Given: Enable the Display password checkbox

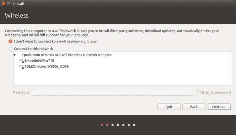Looking at the screenshot, I should pyautogui.click(x=199, y=92).
